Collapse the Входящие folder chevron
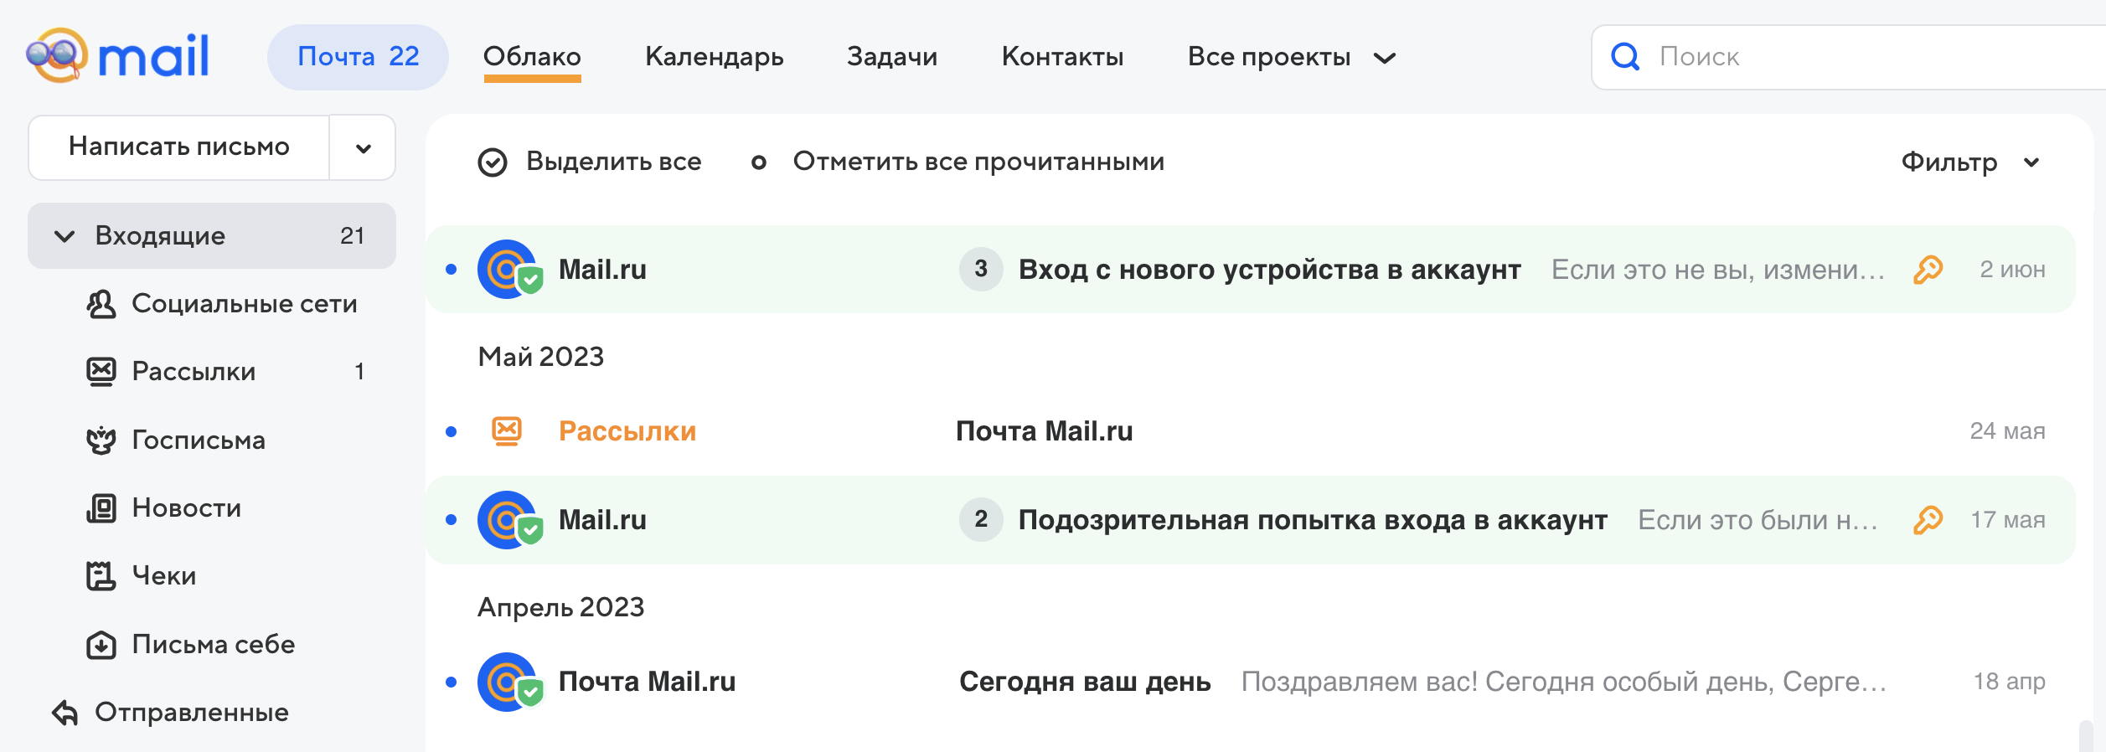Image resolution: width=2106 pixels, height=752 pixels. [x=65, y=236]
